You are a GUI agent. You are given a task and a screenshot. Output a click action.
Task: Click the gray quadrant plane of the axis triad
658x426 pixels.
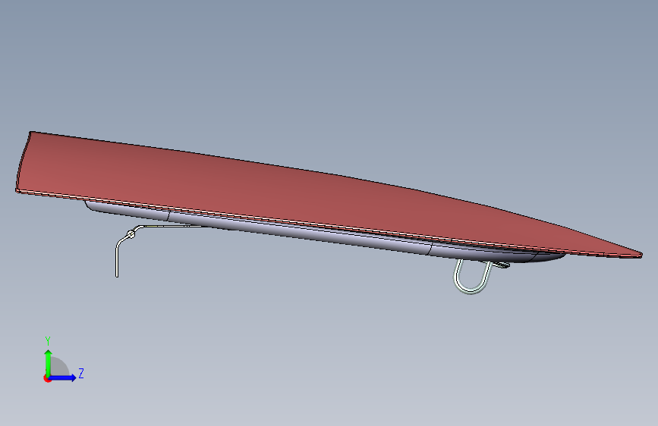[60, 368]
